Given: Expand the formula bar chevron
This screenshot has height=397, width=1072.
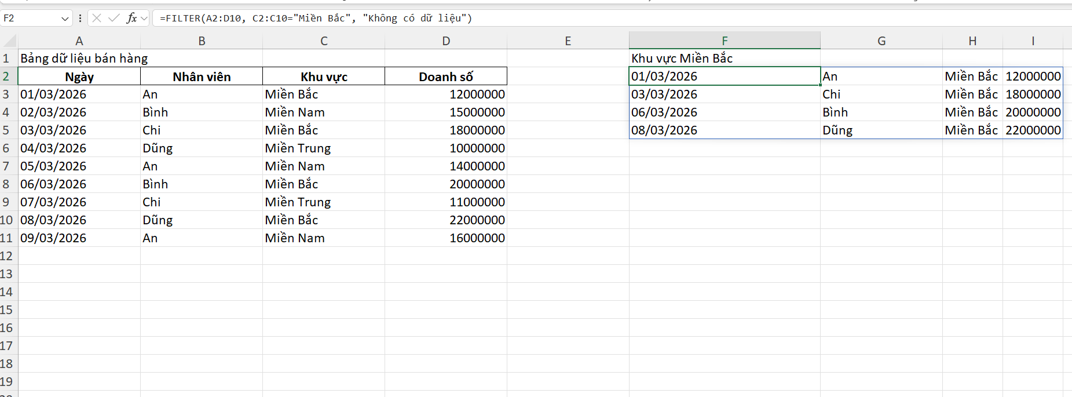Looking at the screenshot, I should tap(144, 19).
